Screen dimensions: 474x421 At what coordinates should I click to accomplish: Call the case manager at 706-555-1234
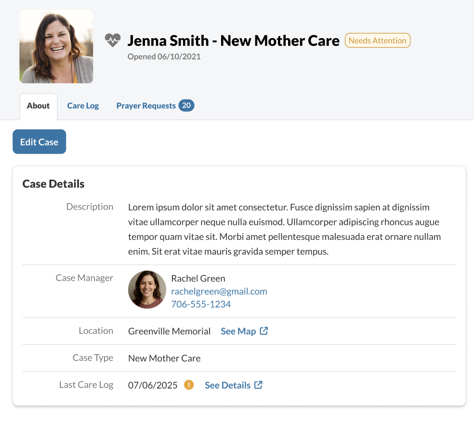tap(201, 304)
